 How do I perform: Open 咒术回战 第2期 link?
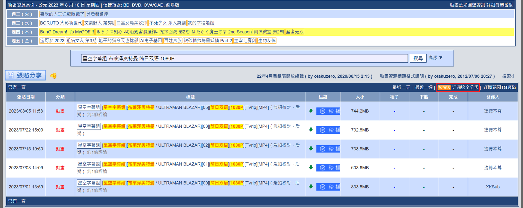175,32
